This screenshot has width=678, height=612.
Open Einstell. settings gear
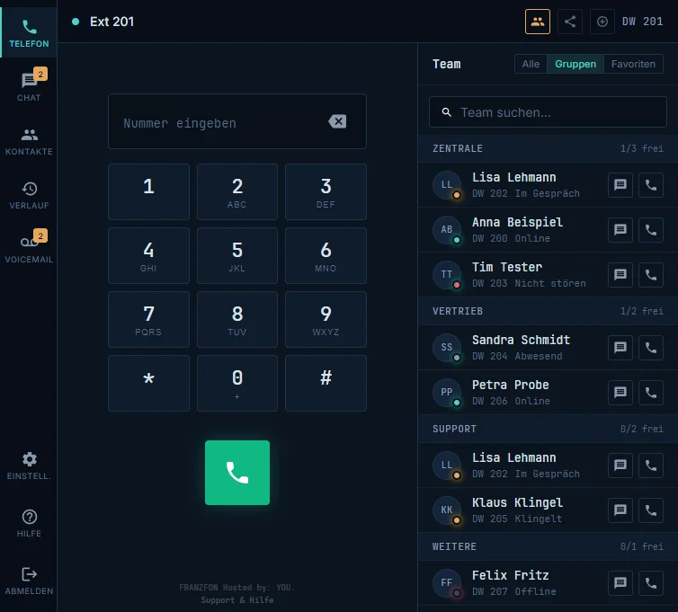pos(29,466)
